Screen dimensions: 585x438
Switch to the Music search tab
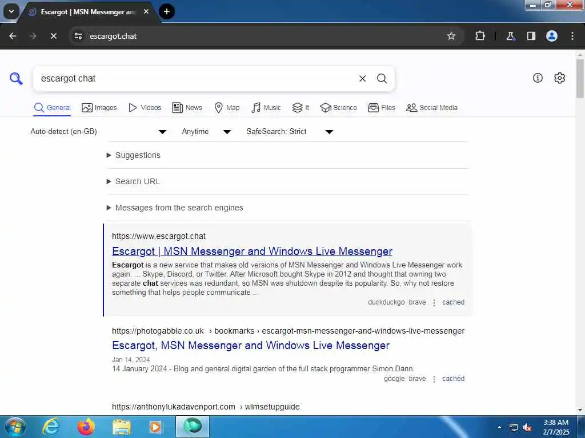click(266, 108)
